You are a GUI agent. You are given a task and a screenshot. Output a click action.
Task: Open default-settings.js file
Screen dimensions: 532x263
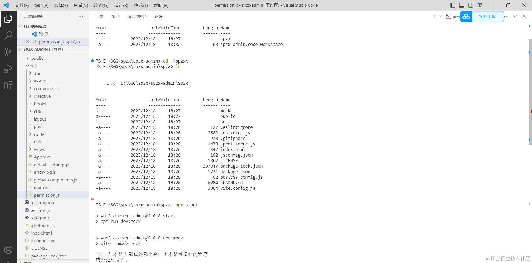(53, 165)
